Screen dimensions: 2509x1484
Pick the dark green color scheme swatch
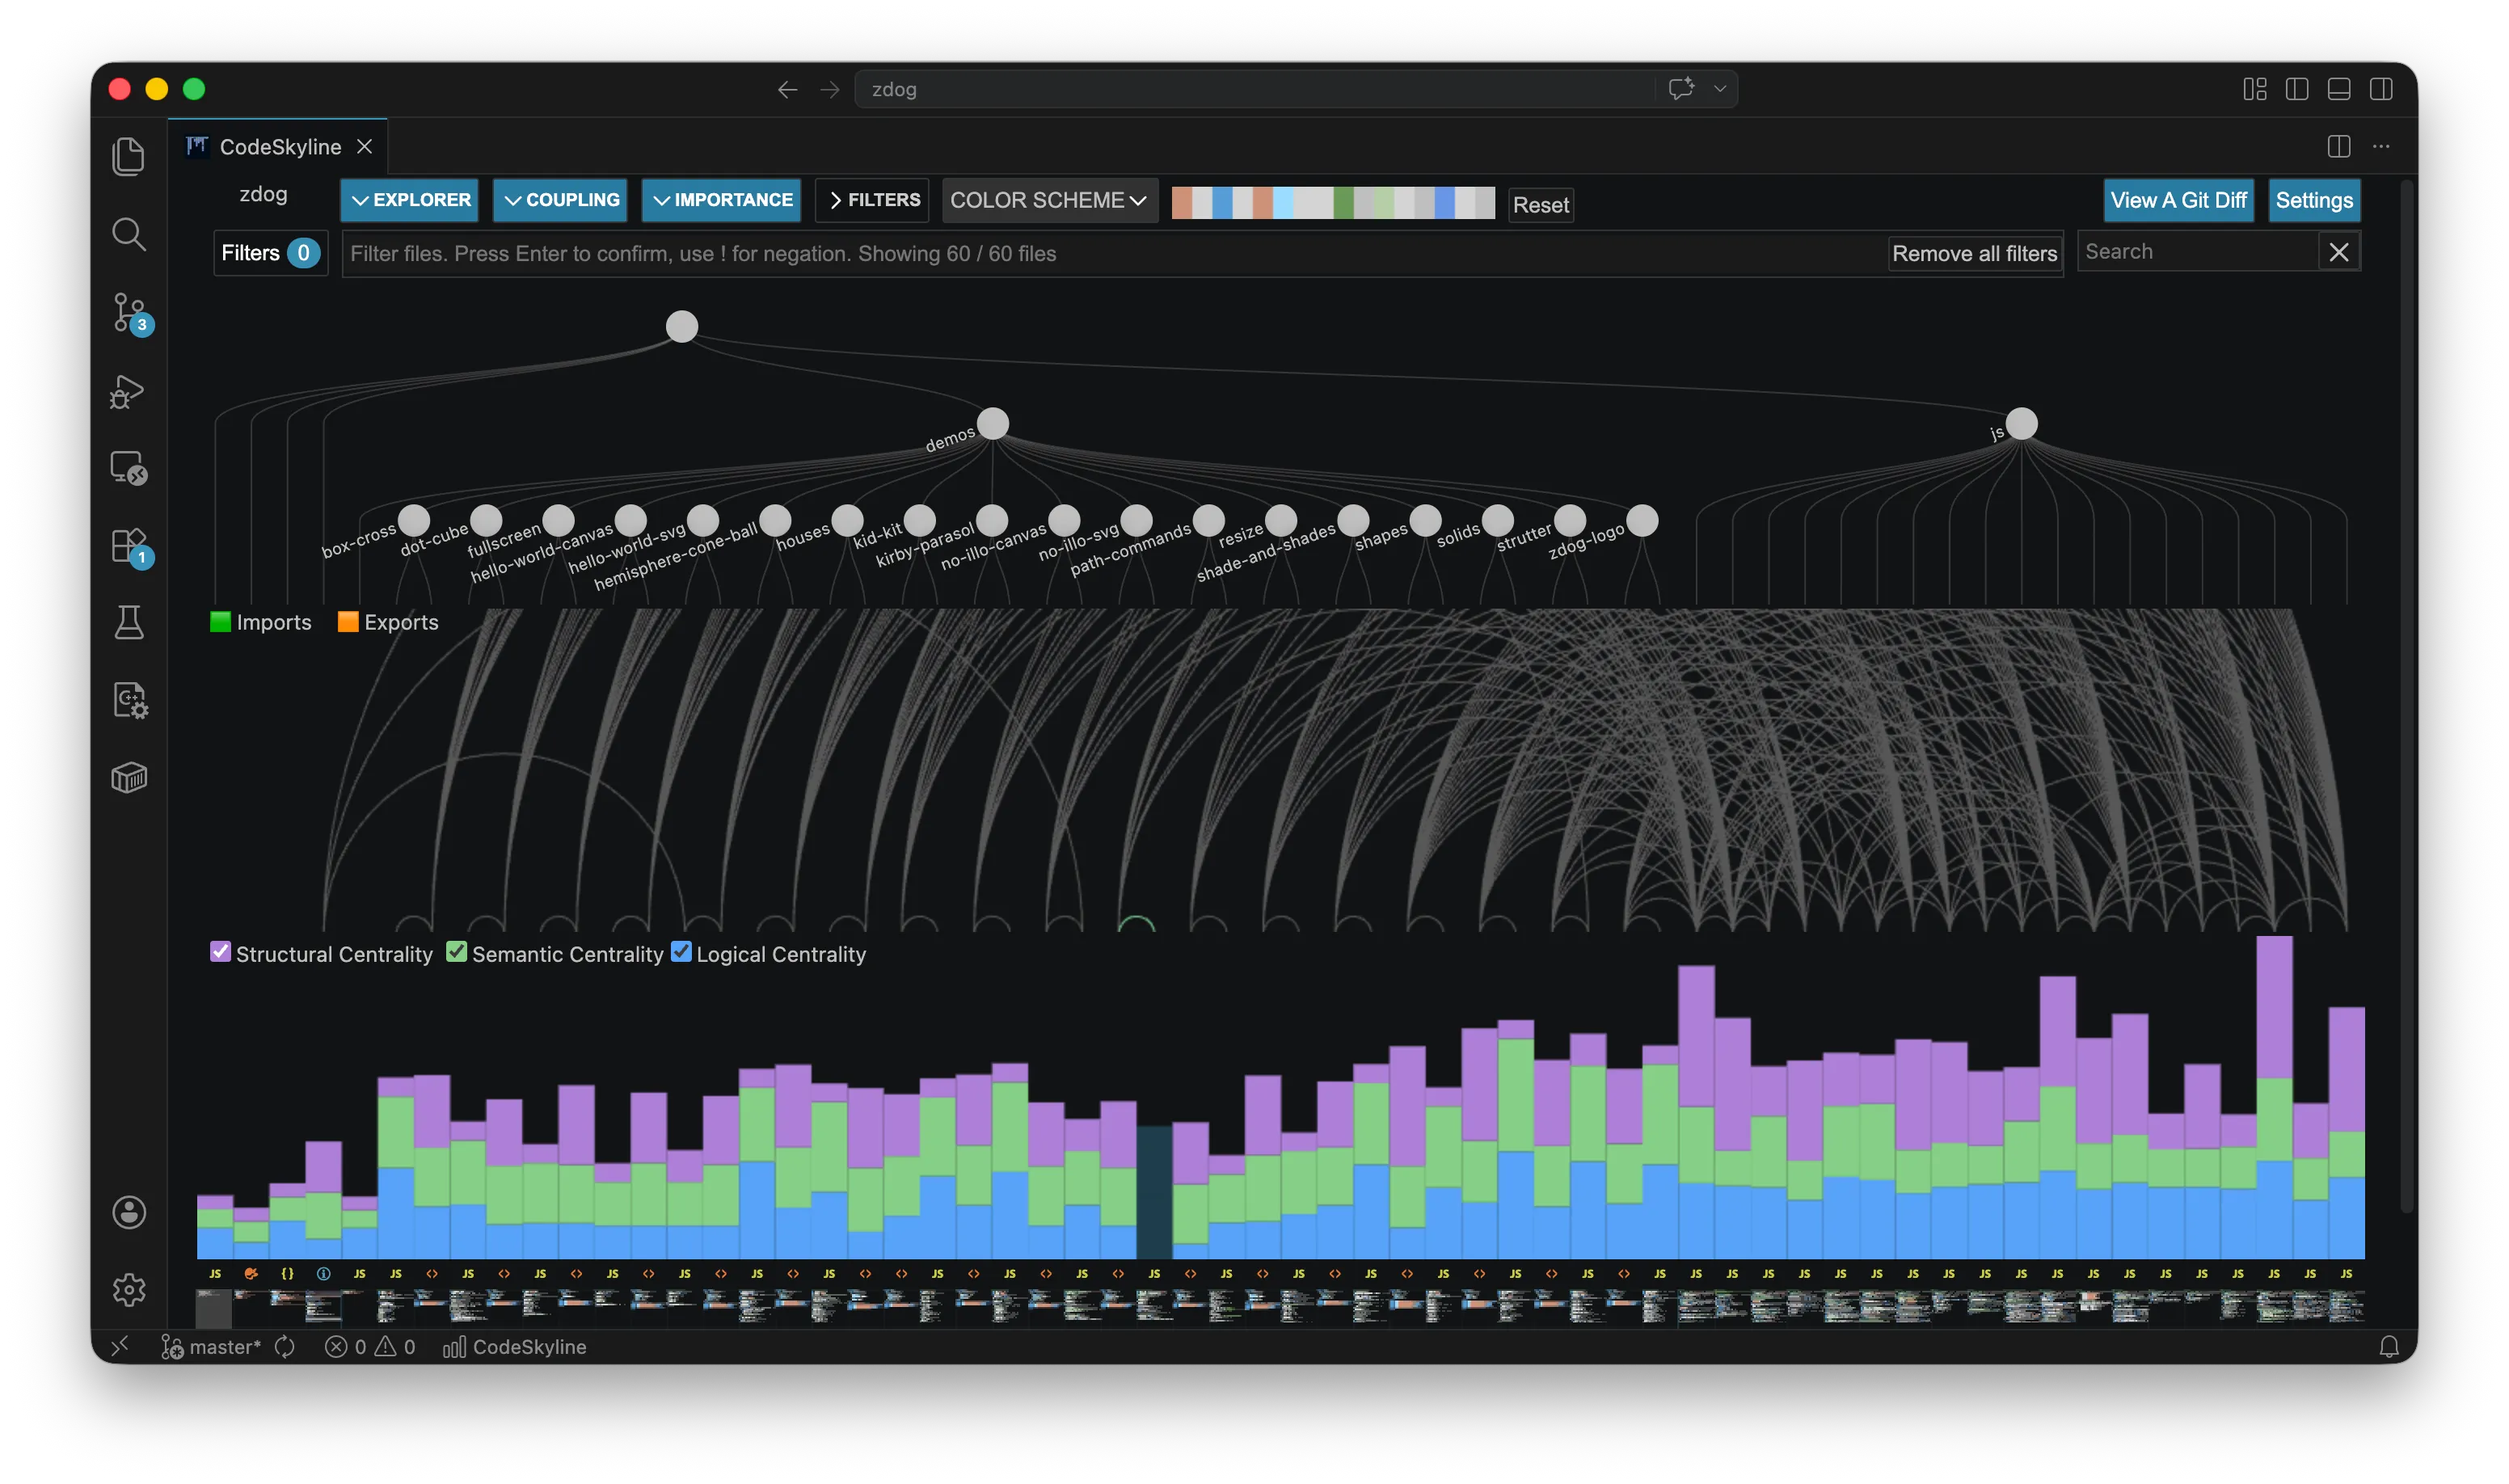(x=1343, y=203)
